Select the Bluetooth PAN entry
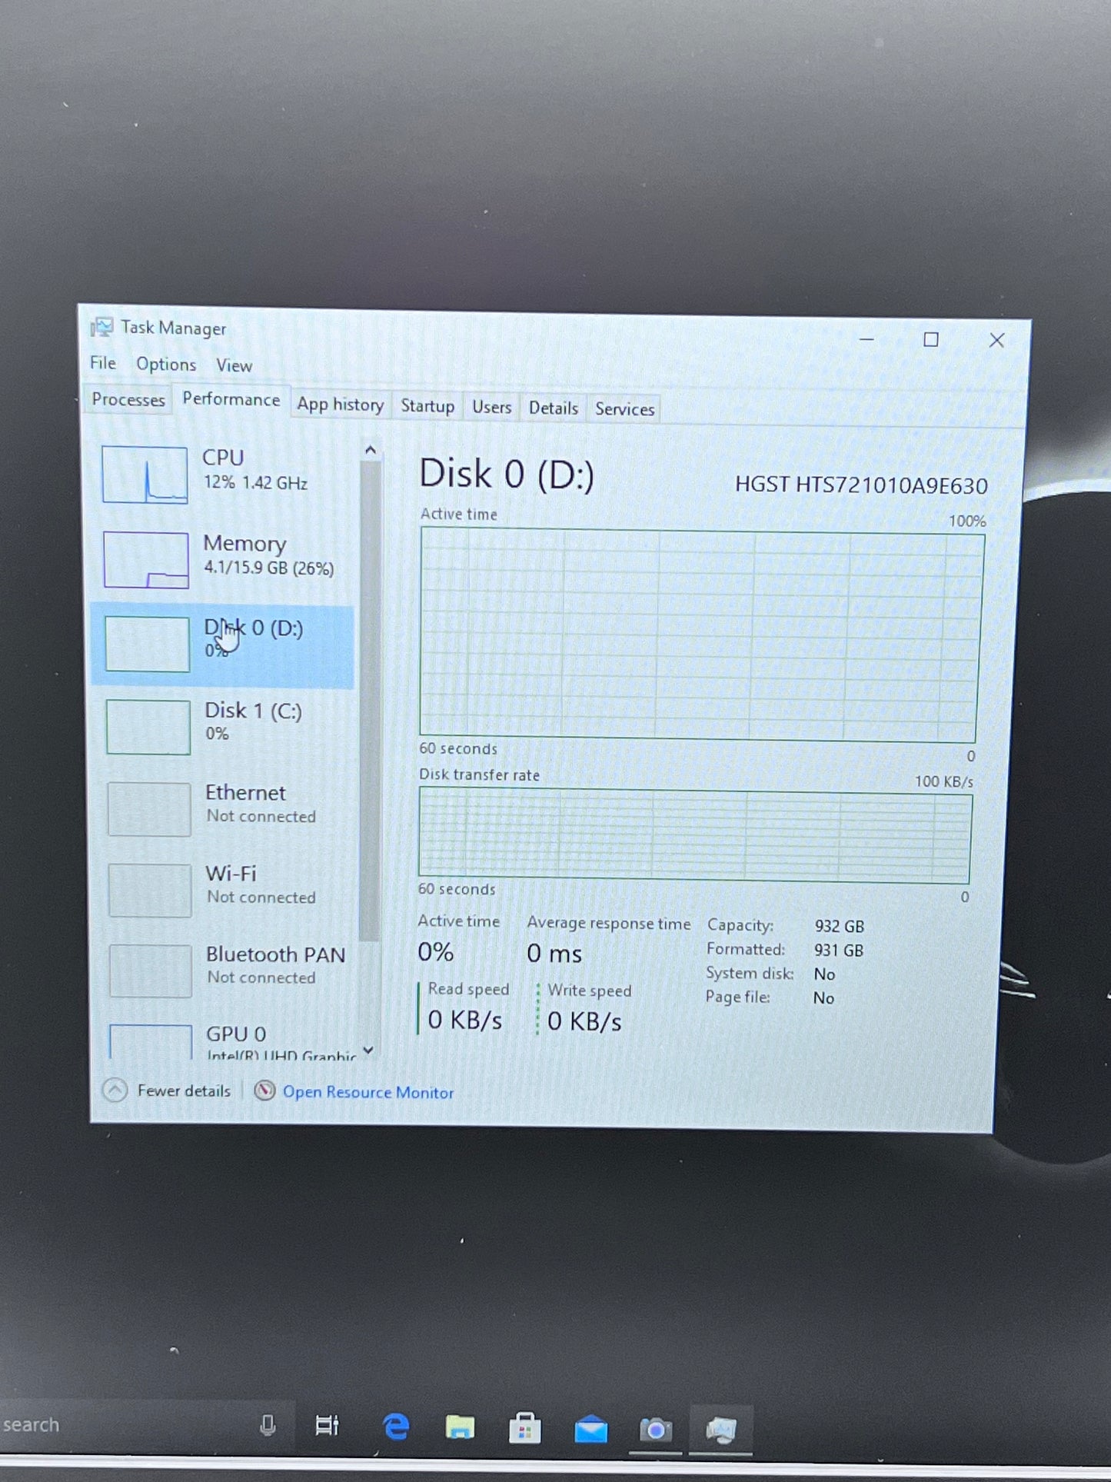 click(226, 970)
